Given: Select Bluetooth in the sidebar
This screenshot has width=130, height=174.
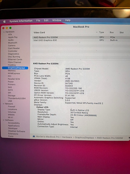Looking at the screenshot, I should click(x=13, y=43).
